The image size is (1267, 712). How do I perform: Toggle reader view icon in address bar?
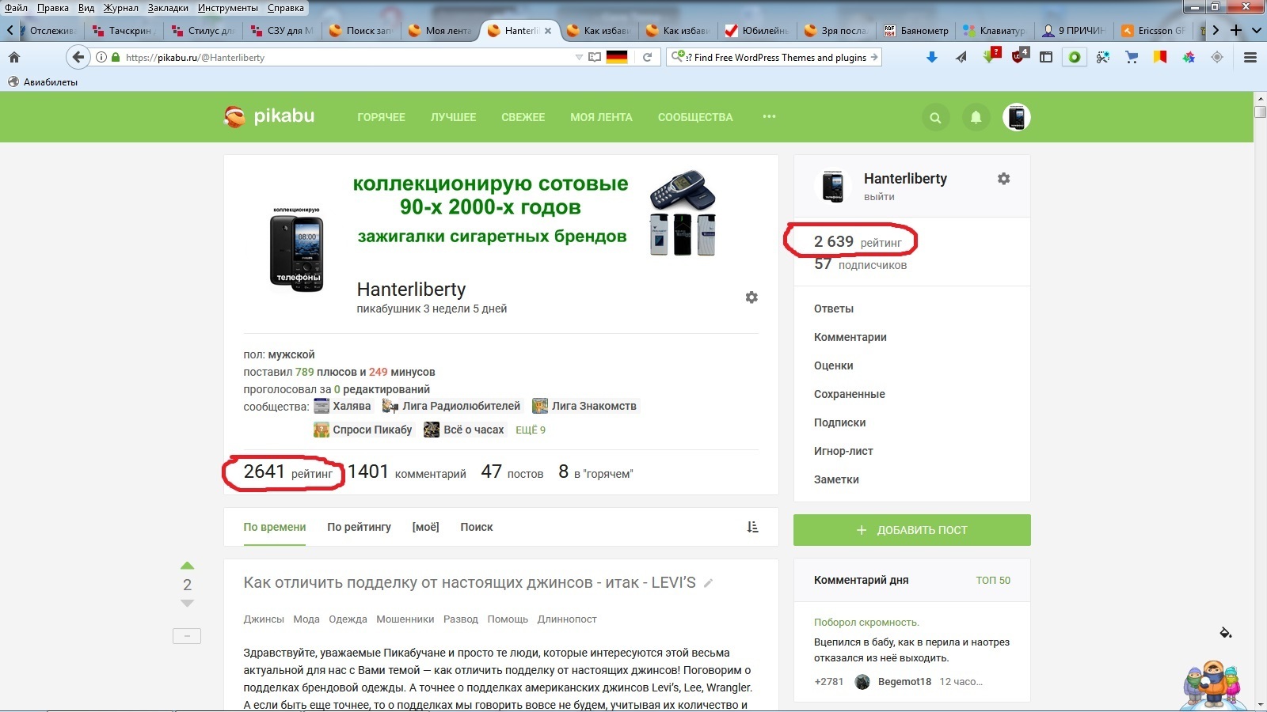595,57
